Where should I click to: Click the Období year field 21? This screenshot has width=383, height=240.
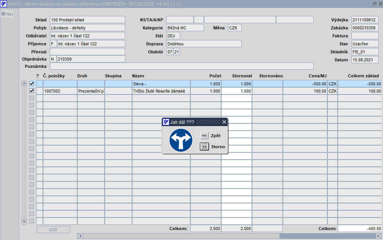177,52
